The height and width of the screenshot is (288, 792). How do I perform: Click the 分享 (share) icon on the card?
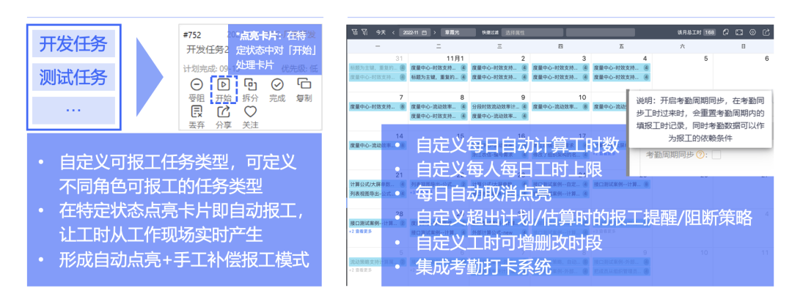pyautogui.click(x=223, y=111)
